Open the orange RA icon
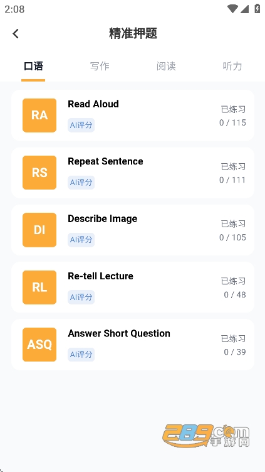The image size is (265, 472). coord(39,115)
